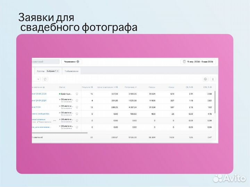Click lightbulb icon in 24.04.2024 row
Viewport: 250px width, 187px height.
point(77,101)
